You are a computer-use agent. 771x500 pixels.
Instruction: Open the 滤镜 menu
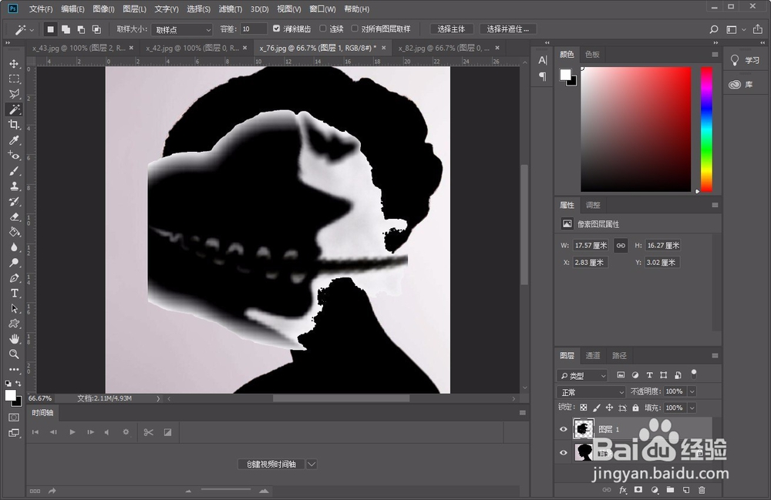[x=229, y=8]
